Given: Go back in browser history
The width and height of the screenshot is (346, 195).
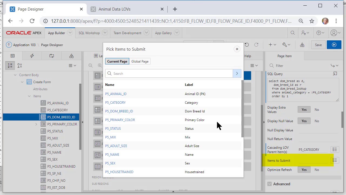Looking at the screenshot, I should pos(10,21).
